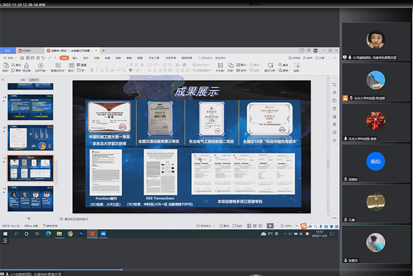413x276 pixels.
Task: Launch Chrome from the taskbar
Action: pos(70,234)
